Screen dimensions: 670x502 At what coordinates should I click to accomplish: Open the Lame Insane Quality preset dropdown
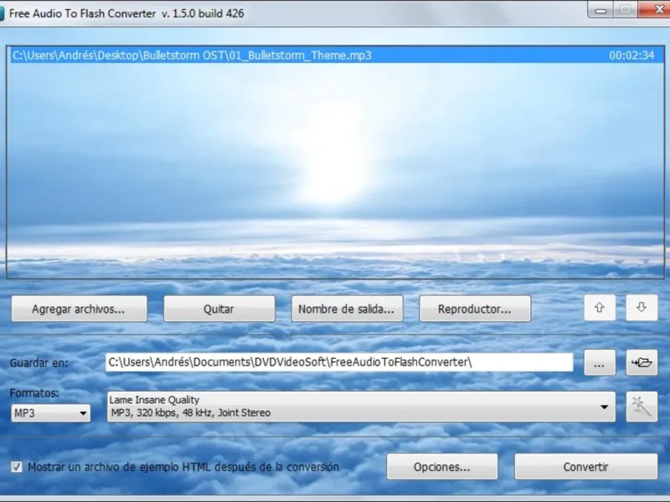click(361, 407)
